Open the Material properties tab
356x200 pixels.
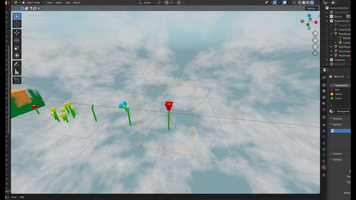click(x=324, y=167)
